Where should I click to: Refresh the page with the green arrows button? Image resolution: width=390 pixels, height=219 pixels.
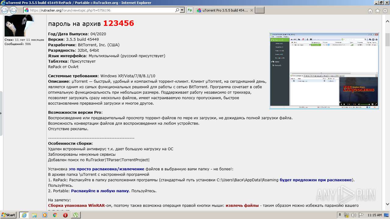pos(190,10)
